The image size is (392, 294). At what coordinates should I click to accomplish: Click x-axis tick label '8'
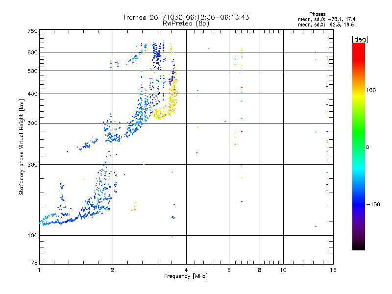(260, 270)
